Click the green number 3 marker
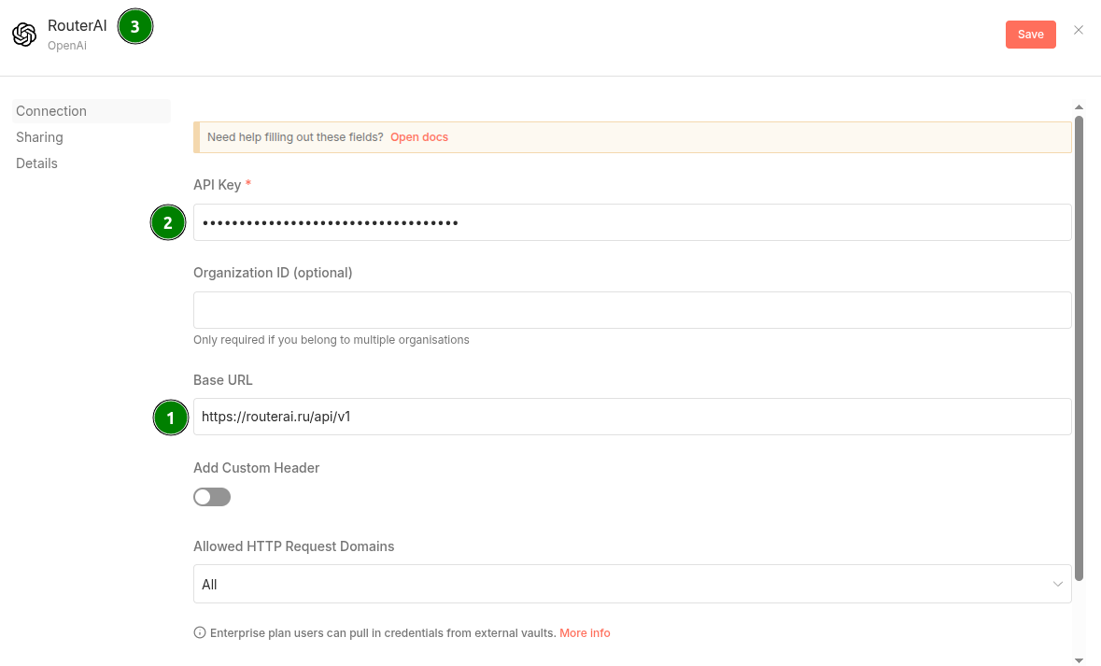 (135, 27)
